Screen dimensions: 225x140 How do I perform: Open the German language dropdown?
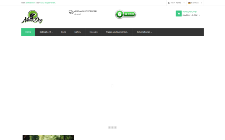point(195,3)
